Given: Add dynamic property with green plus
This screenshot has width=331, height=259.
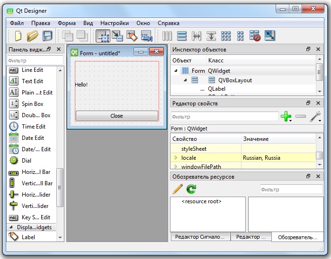Looking at the screenshot, I should [286, 116].
